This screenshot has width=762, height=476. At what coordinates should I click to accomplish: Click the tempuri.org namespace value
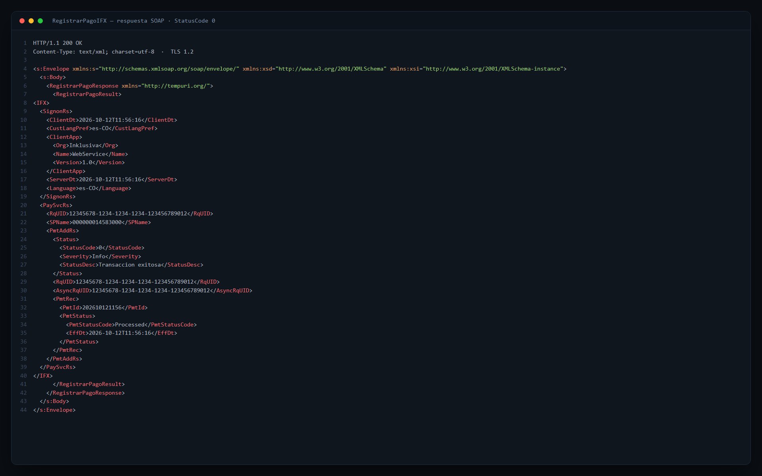click(x=175, y=86)
